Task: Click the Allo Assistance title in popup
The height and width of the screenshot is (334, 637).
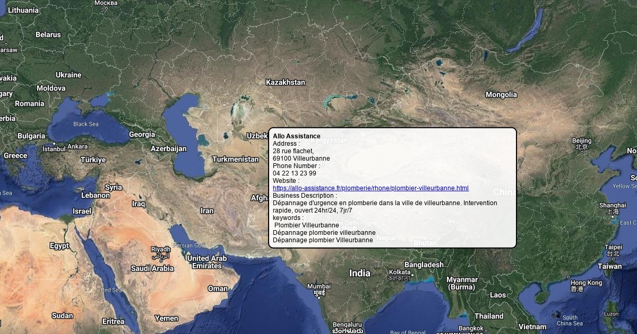Action: tap(297, 136)
